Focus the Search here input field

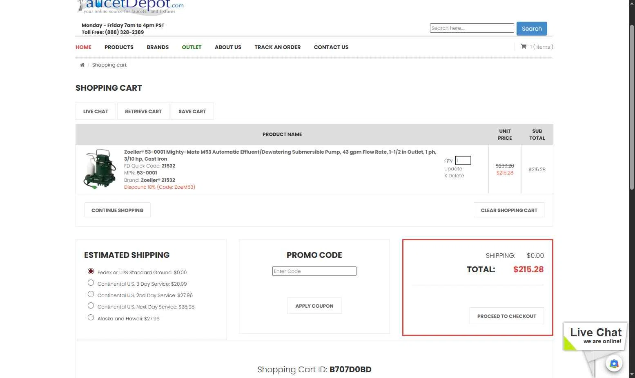[472, 28]
